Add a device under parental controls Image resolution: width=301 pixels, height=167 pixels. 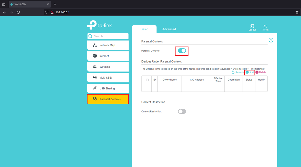(249, 72)
